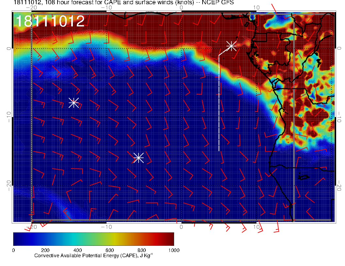Screen dimensions: 345x266
Task: Click the colorbar tick label 800
Action: click(142, 250)
